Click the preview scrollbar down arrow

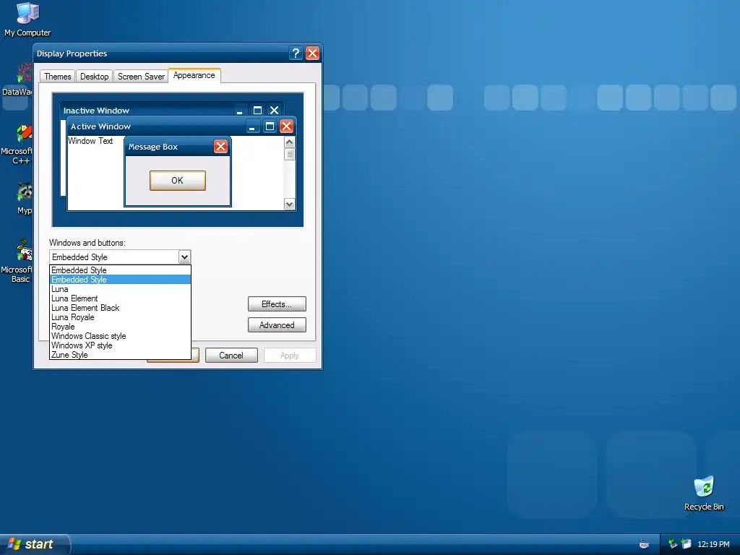click(x=290, y=204)
